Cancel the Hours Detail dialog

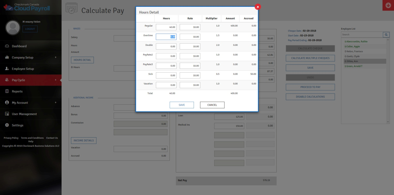click(212, 105)
